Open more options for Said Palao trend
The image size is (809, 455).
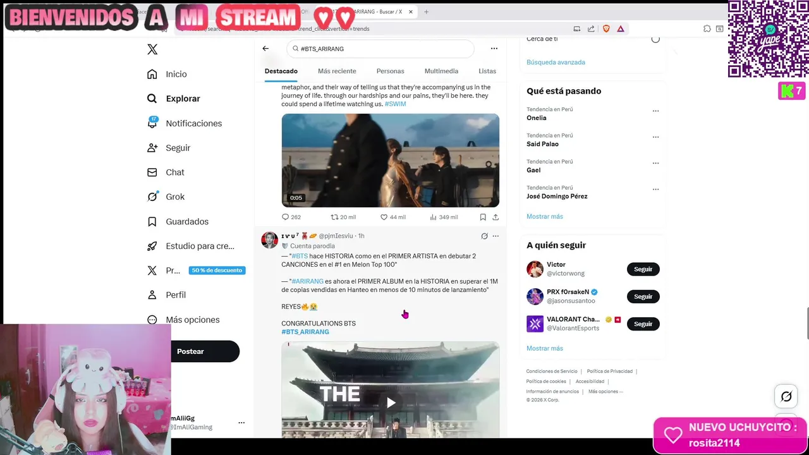click(655, 136)
